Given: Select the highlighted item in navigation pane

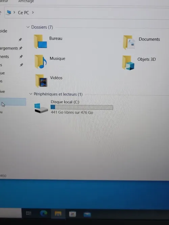Looking at the screenshot, I should tap(13, 102).
